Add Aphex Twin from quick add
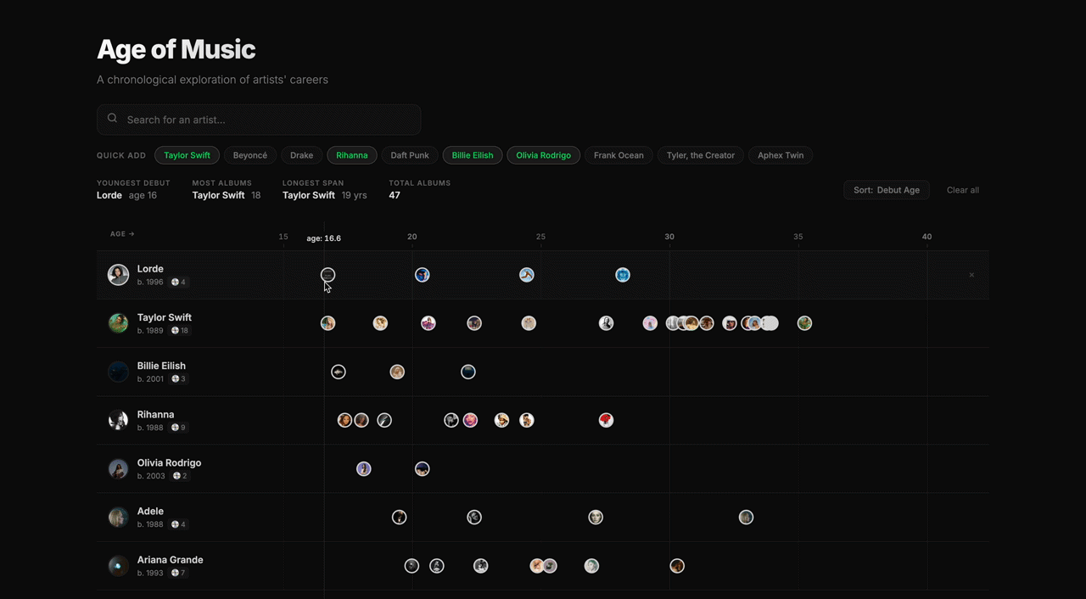Screen dimensions: 1086x599 pyautogui.click(x=781, y=155)
